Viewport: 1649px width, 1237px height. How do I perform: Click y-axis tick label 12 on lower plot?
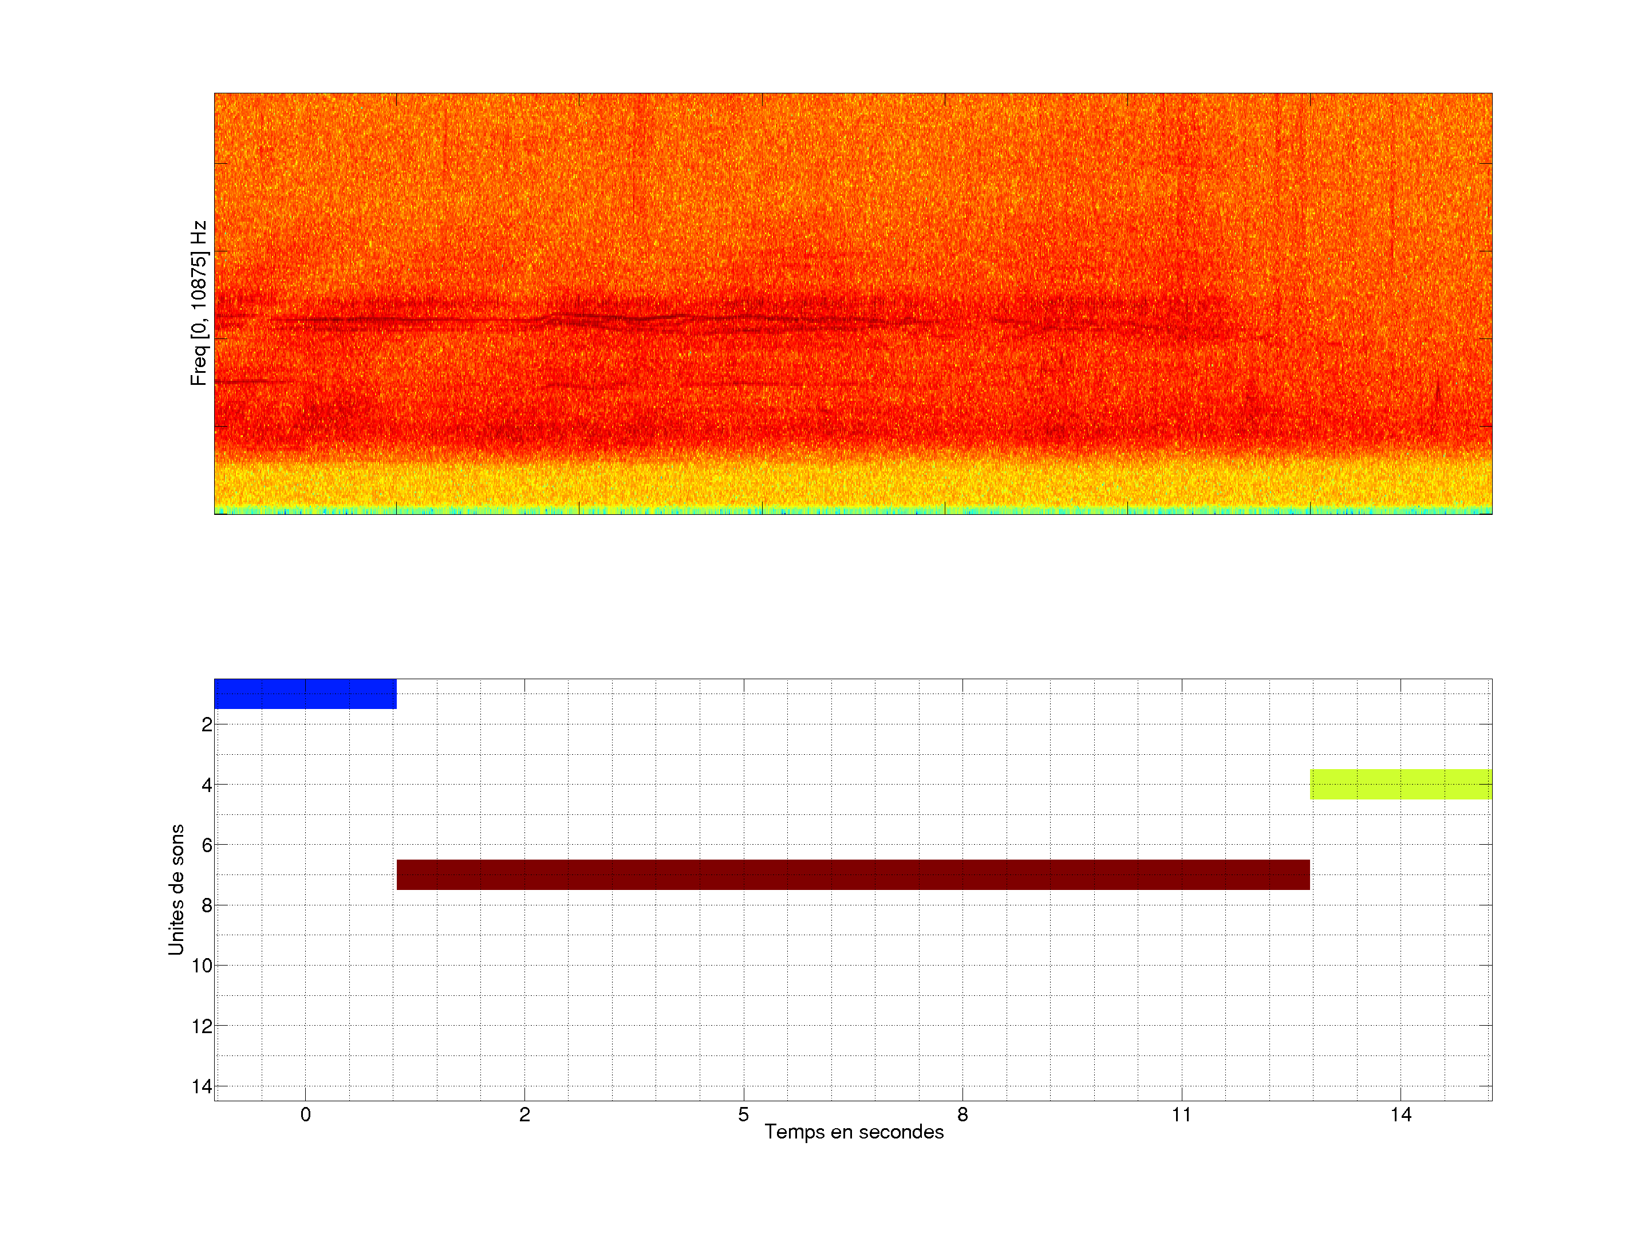(202, 1027)
